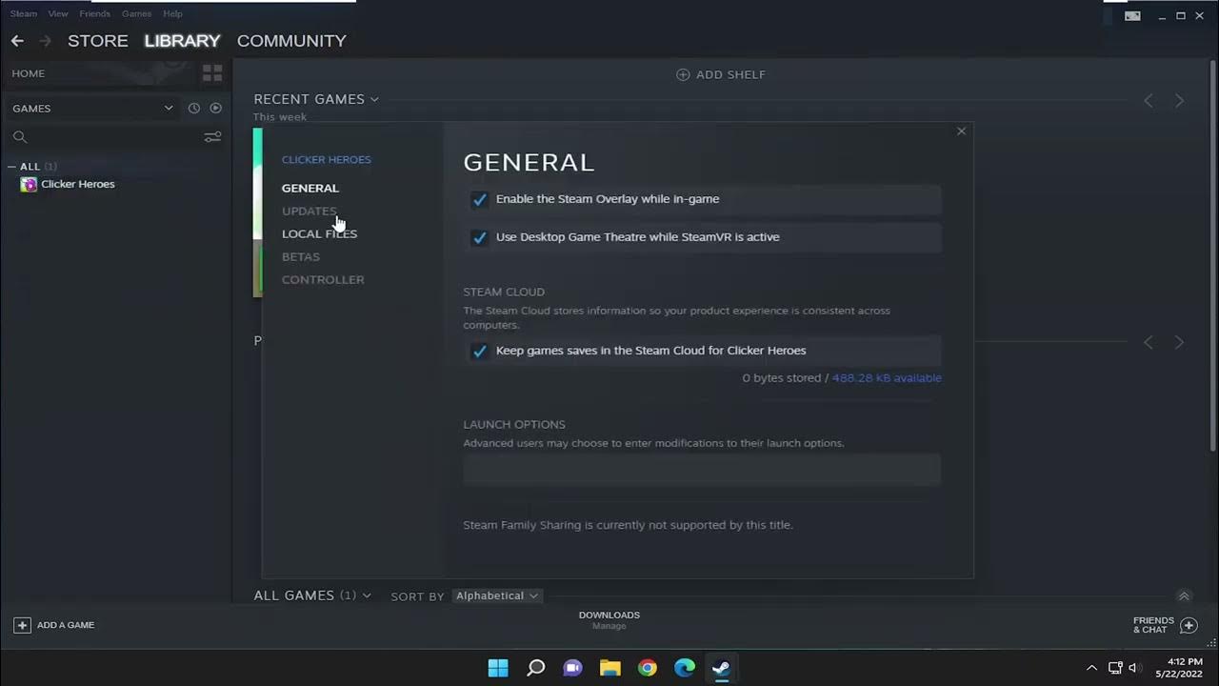The image size is (1219, 686).
Task: Launch Microsoft Edge from taskbar
Action: point(685,668)
